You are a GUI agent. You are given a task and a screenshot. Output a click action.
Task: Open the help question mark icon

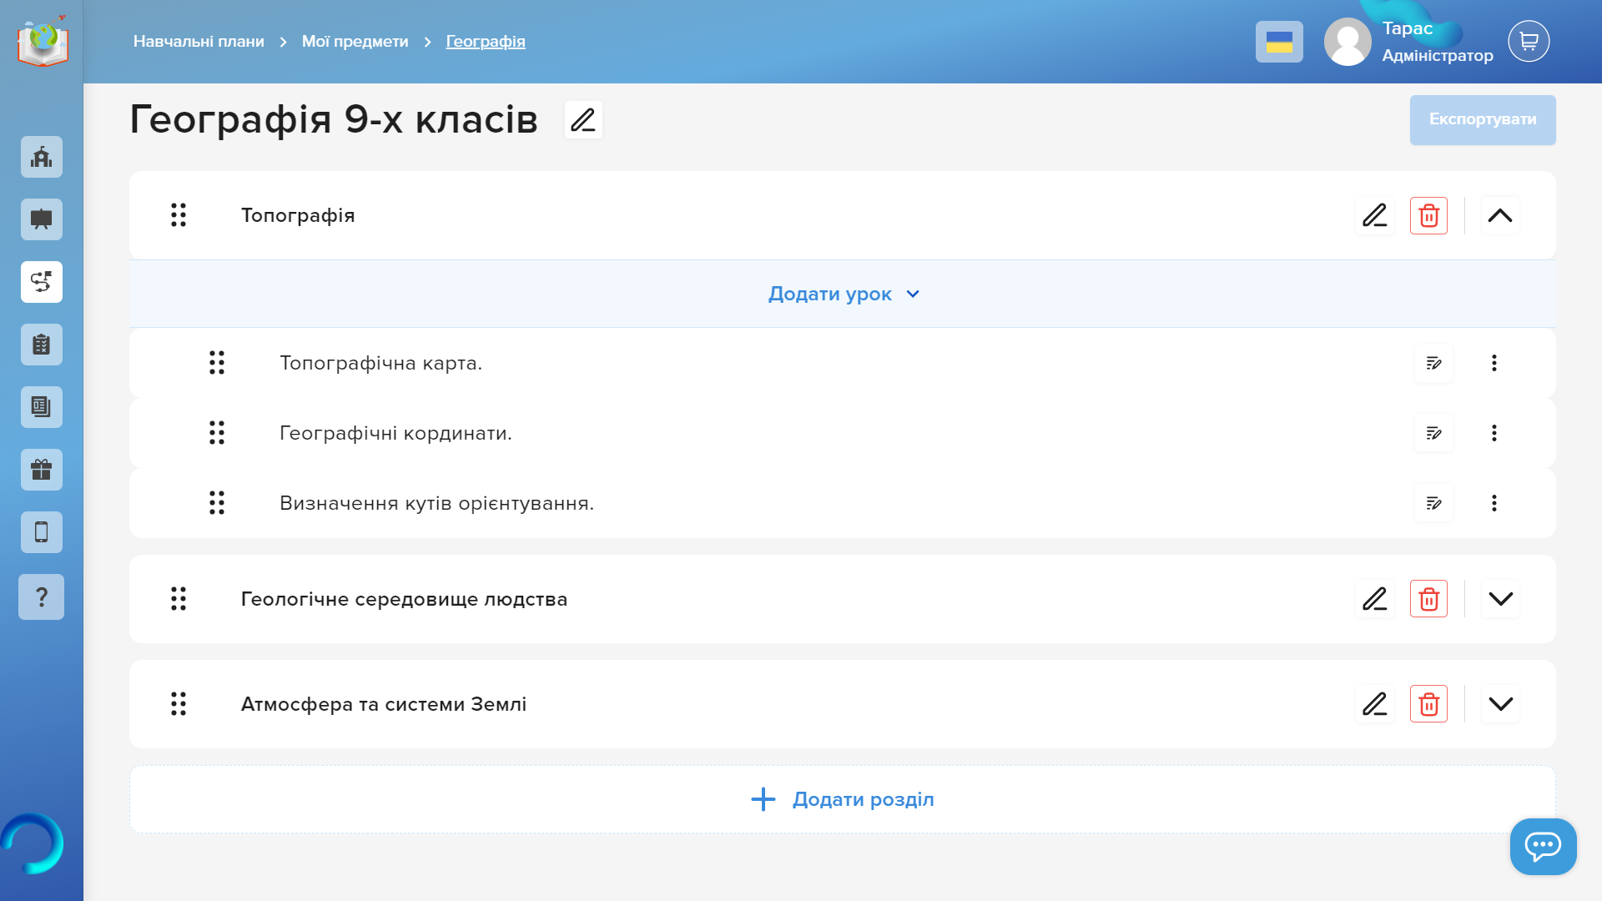click(x=42, y=596)
